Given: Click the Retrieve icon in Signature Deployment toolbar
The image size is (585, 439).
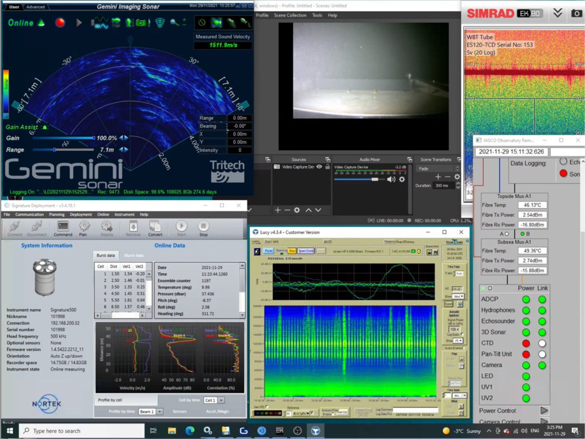Looking at the screenshot, I should click(x=133, y=229).
